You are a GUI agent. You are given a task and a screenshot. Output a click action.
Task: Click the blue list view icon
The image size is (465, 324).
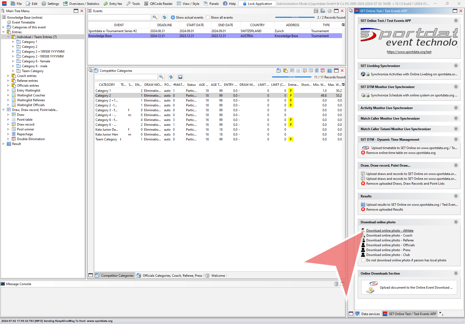point(329,70)
